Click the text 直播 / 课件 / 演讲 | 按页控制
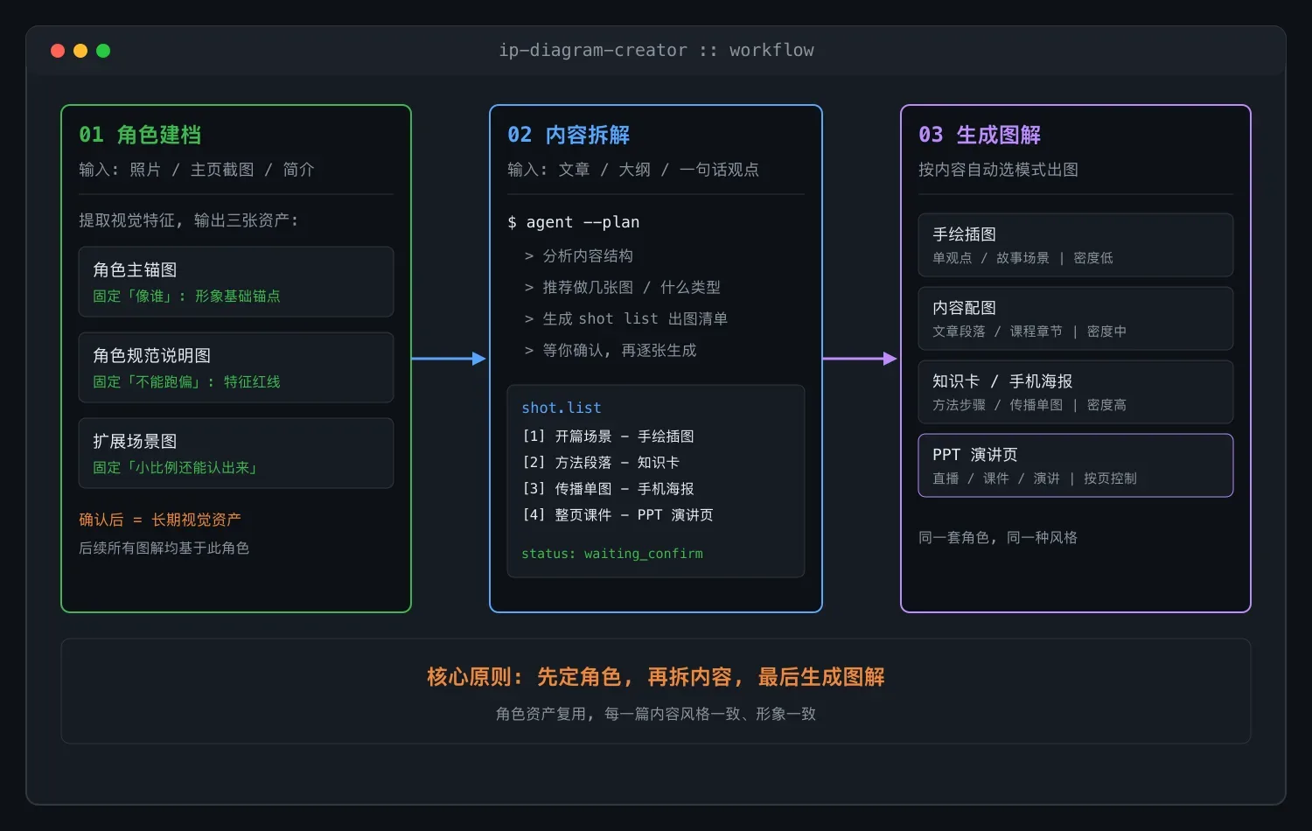The height and width of the screenshot is (831, 1312). pyautogui.click(x=1035, y=478)
